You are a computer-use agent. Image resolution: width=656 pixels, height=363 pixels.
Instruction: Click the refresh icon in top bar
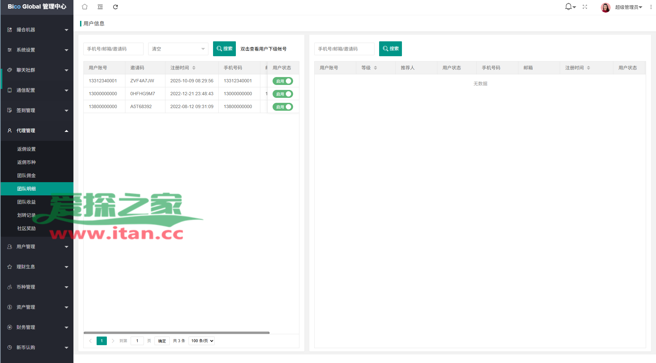pyautogui.click(x=115, y=7)
